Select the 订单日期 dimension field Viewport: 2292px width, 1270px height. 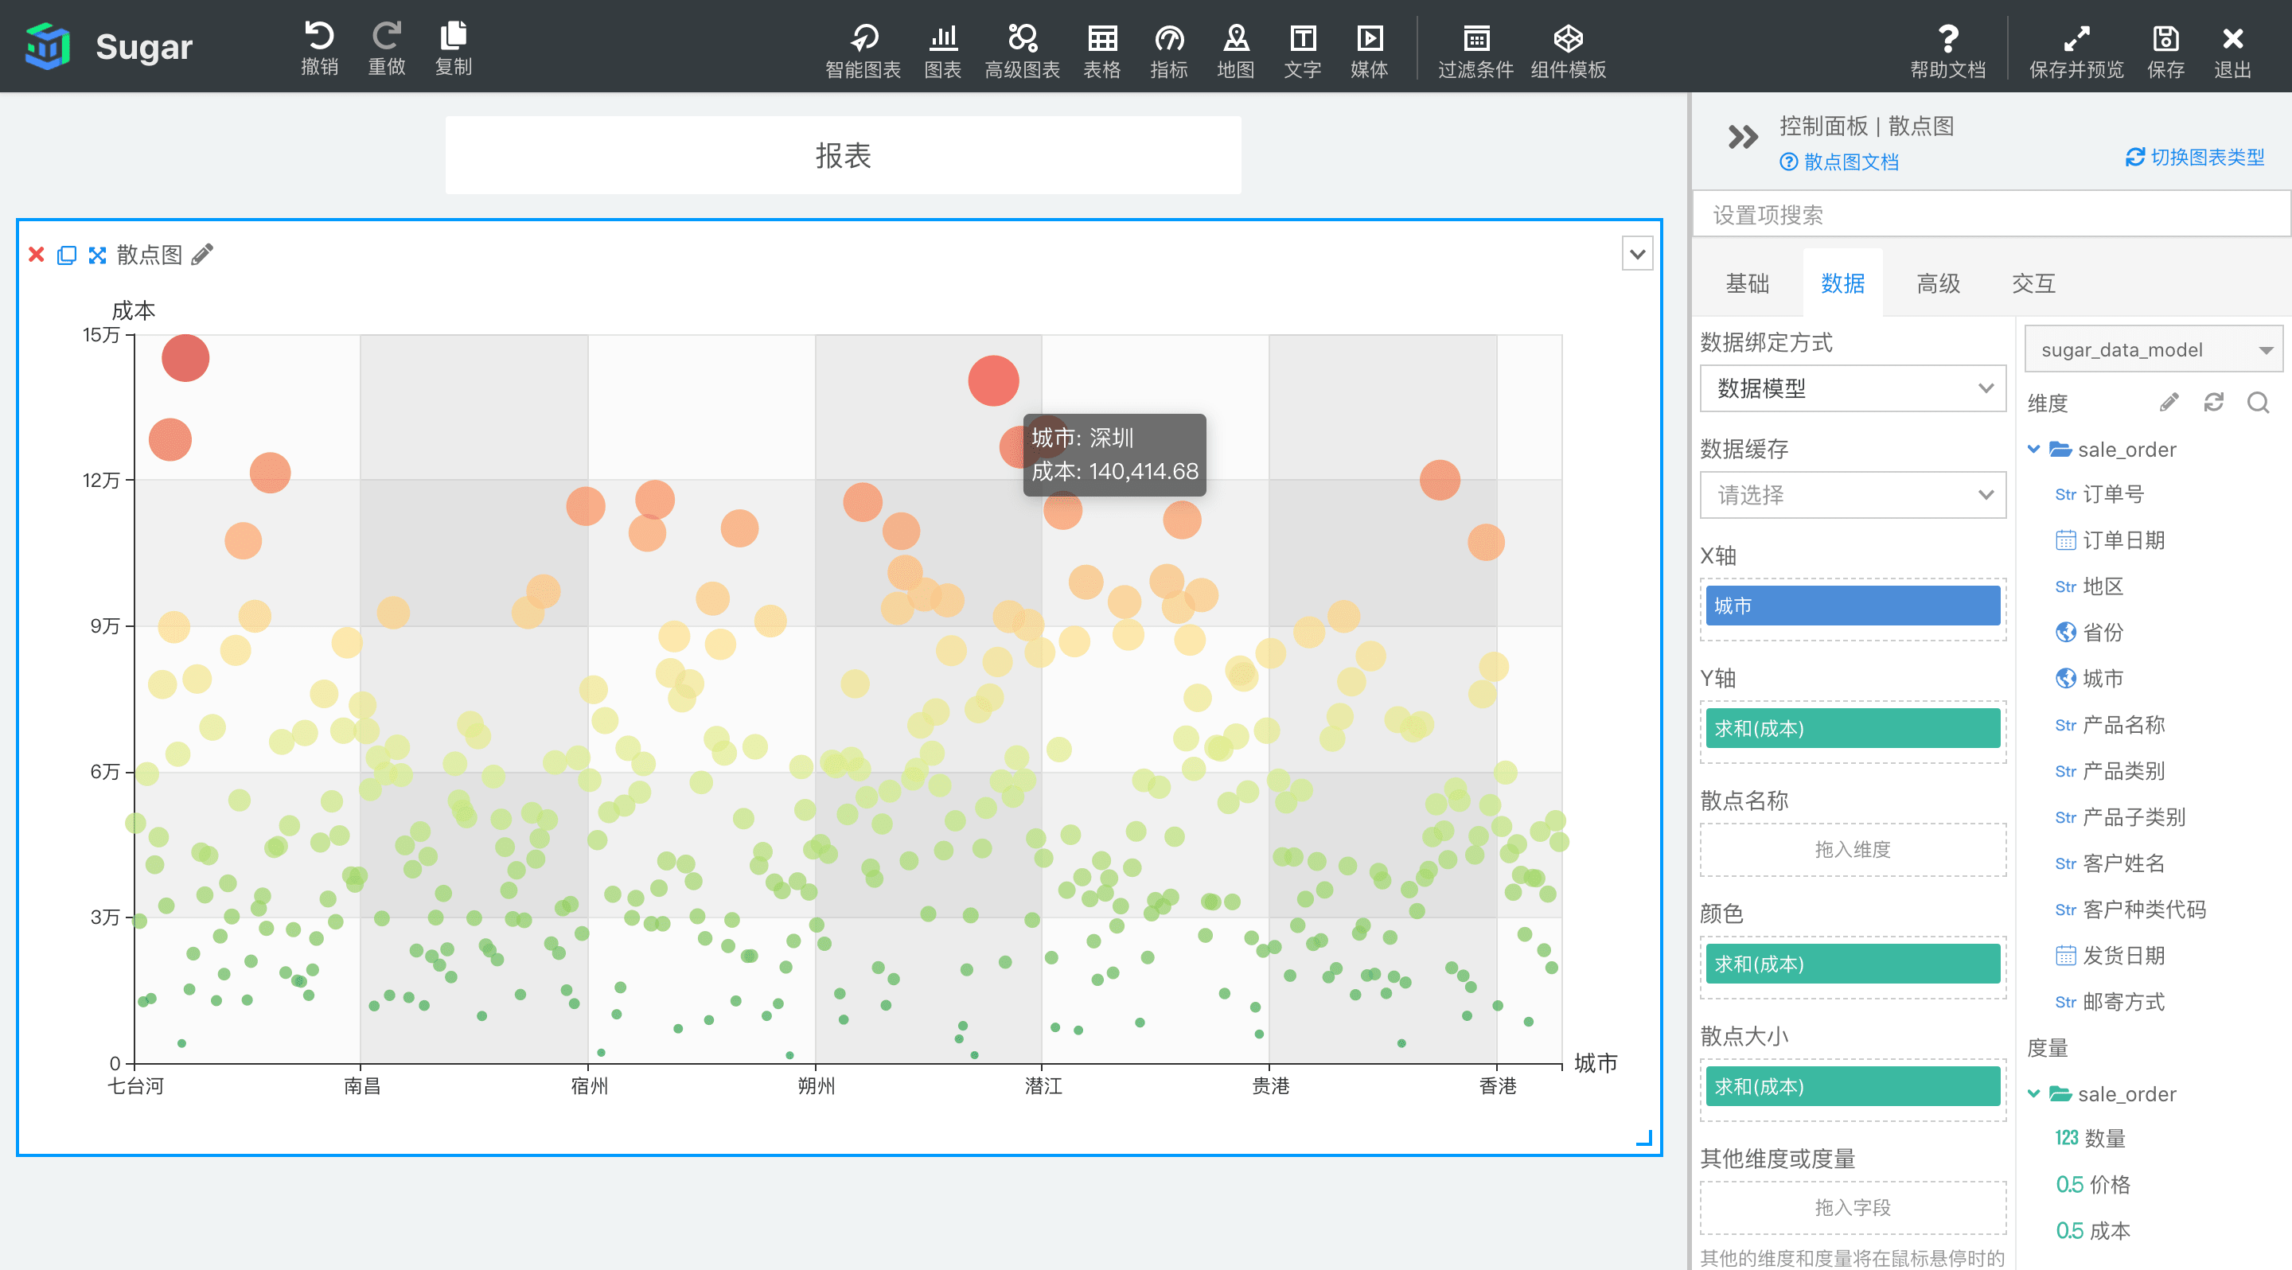[2110, 540]
